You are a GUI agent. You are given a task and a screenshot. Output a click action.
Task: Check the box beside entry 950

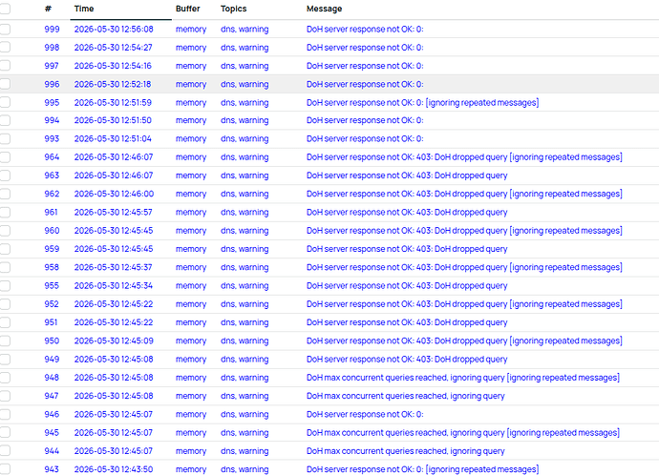coord(5,341)
